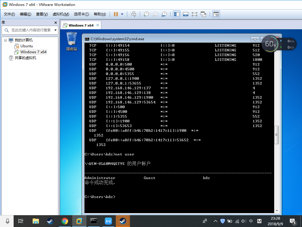Collapse the 我的计算机 tree node

[x=5, y=40]
